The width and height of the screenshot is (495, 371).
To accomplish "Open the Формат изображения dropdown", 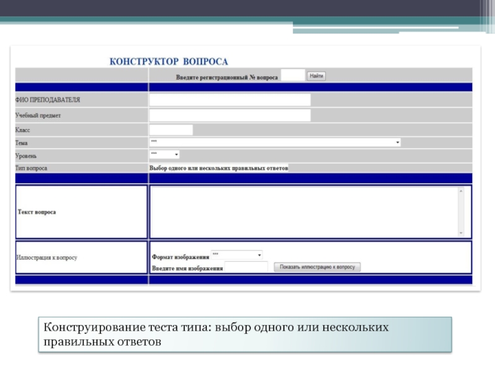I will pos(236,255).
